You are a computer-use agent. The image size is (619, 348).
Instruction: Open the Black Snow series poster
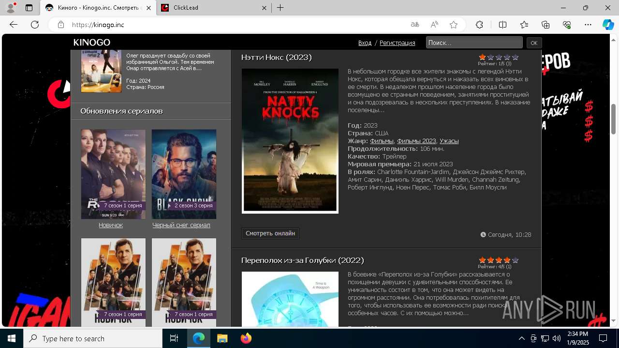click(x=184, y=174)
